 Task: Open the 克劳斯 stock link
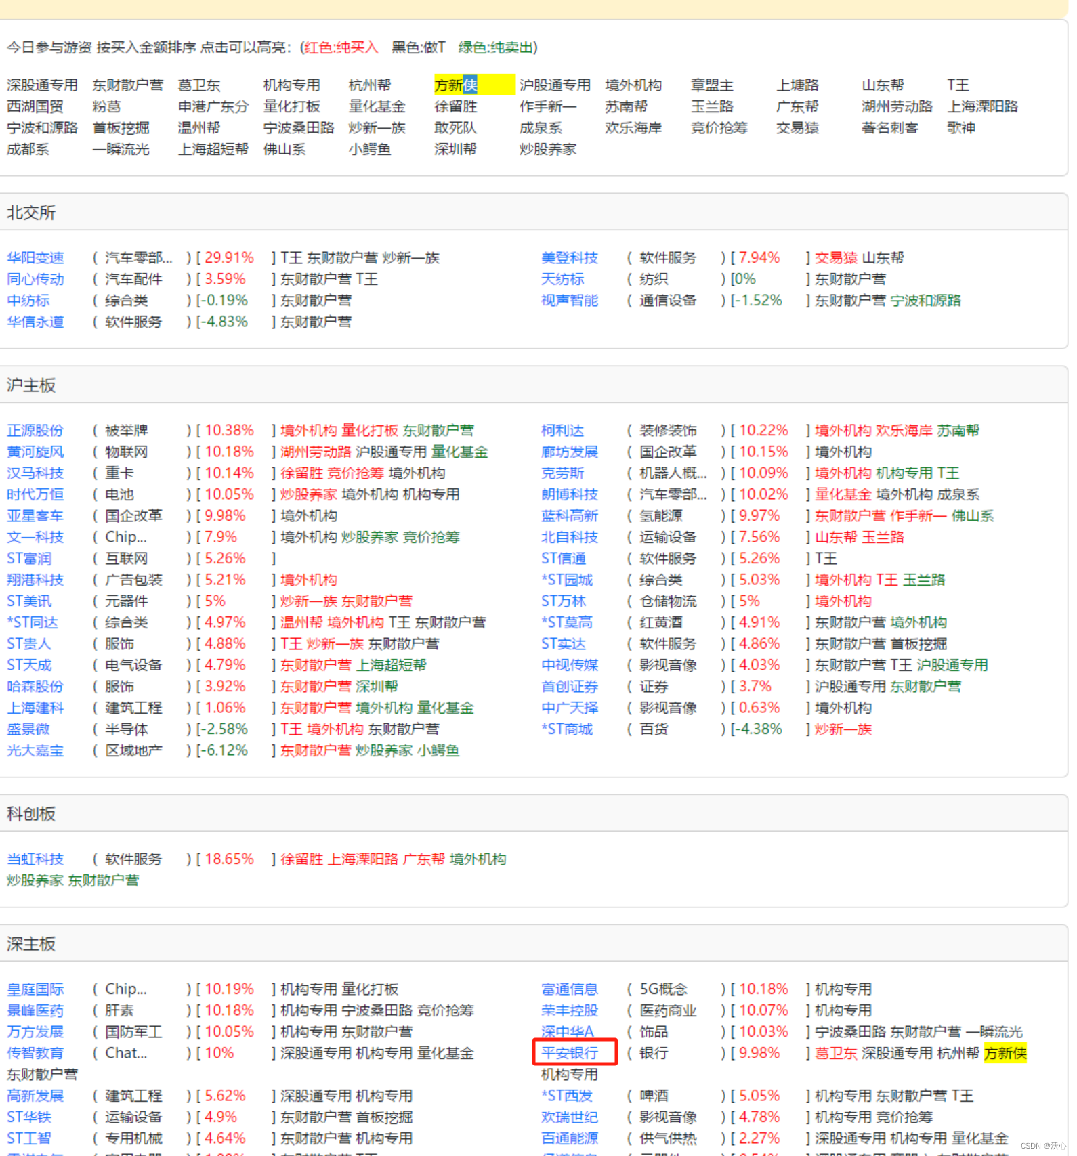pos(562,473)
